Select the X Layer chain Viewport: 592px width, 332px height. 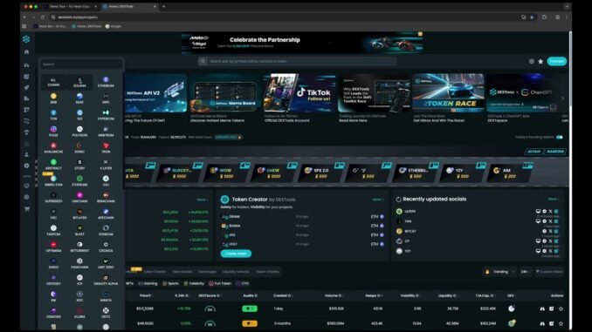(106, 165)
